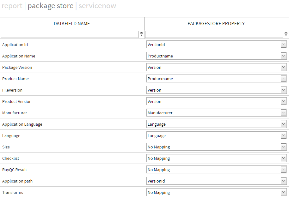This screenshot has height=198, width=289.
Task: Expand the VersionId dropdown for Application path
Action: 283,181
